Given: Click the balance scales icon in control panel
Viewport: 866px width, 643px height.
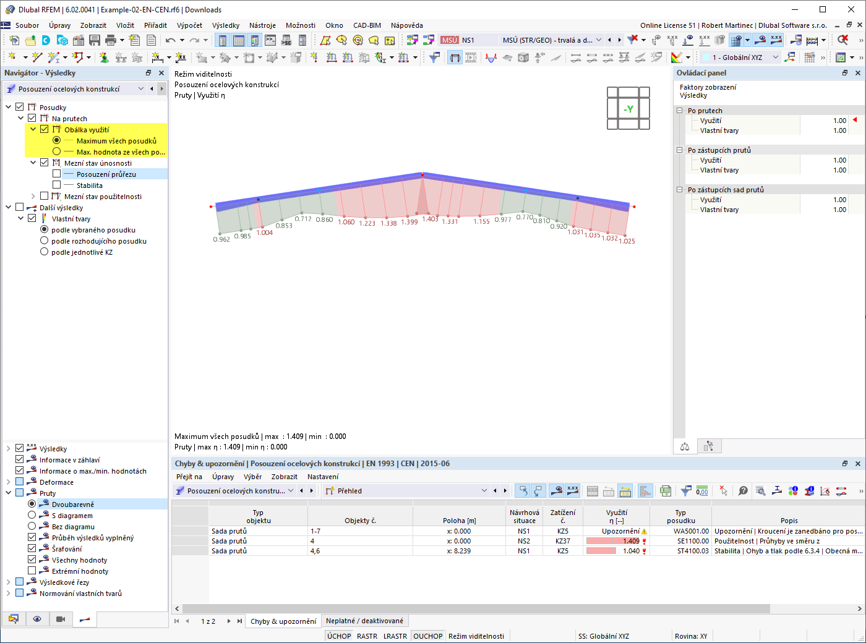Looking at the screenshot, I should tap(685, 446).
